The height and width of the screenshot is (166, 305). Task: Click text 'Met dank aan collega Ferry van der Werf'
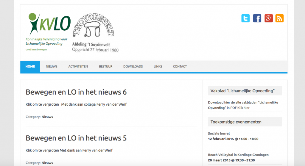[94, 104]
